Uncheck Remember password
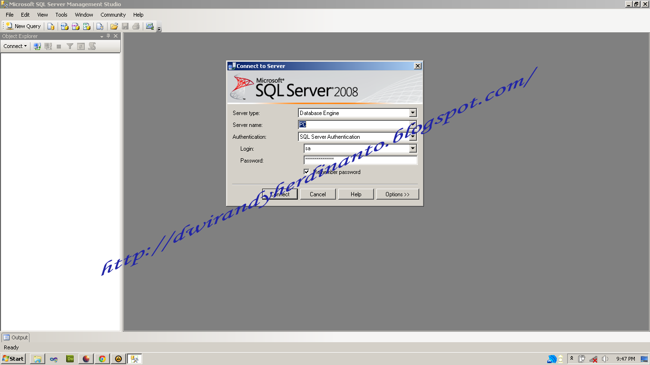The height and width of the screenshot is (365, 650). [307, 172]
